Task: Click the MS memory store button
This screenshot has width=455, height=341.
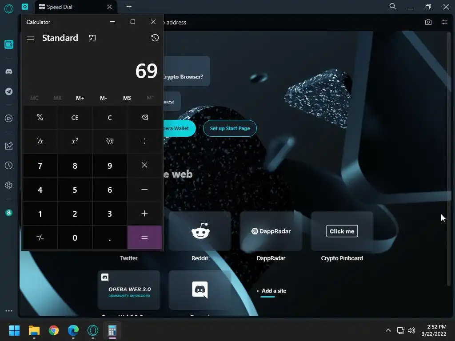Action: pos(127,98)
